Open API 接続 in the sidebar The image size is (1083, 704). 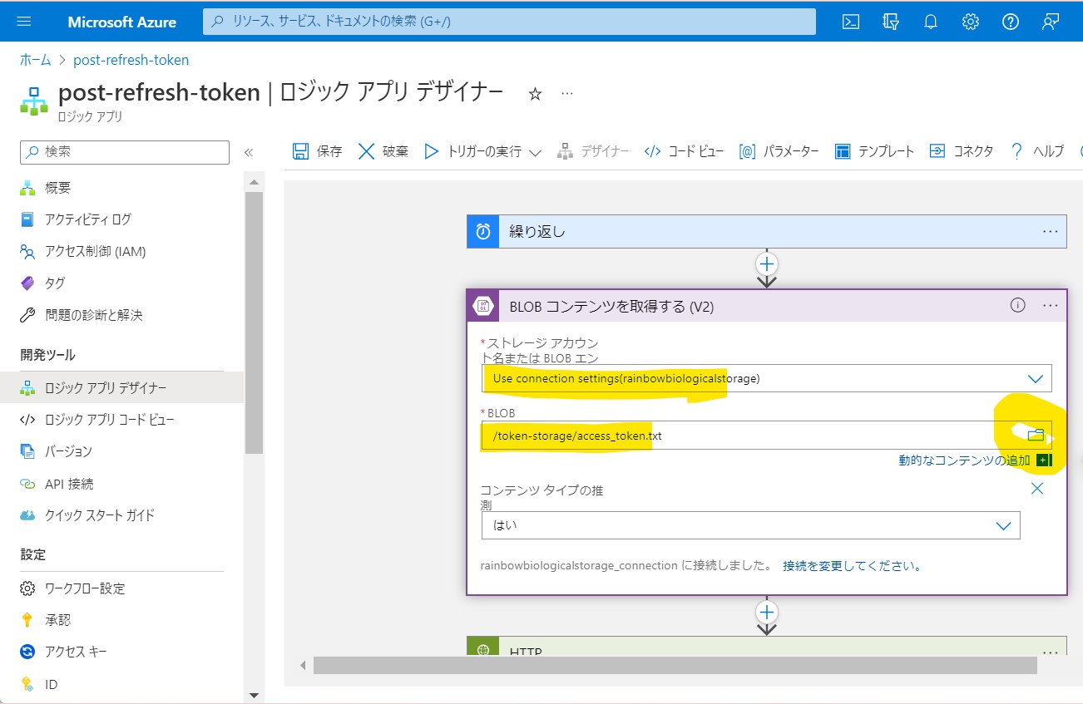pos(69,484)
